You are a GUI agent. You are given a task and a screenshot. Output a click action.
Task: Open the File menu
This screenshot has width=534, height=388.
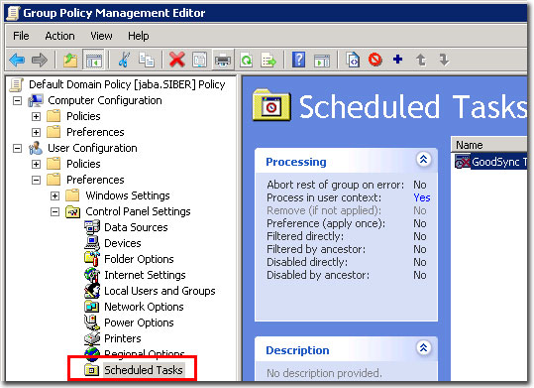pos(21,36)
